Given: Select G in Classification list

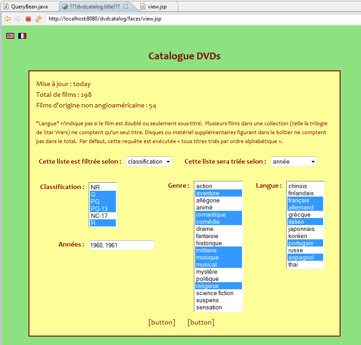Looking at the screenshot, I should click(103, 194).
